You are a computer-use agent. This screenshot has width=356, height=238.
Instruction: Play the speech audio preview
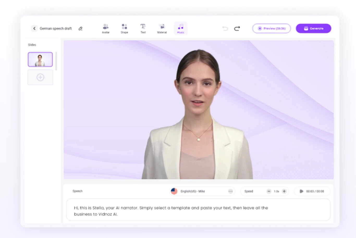301,191
